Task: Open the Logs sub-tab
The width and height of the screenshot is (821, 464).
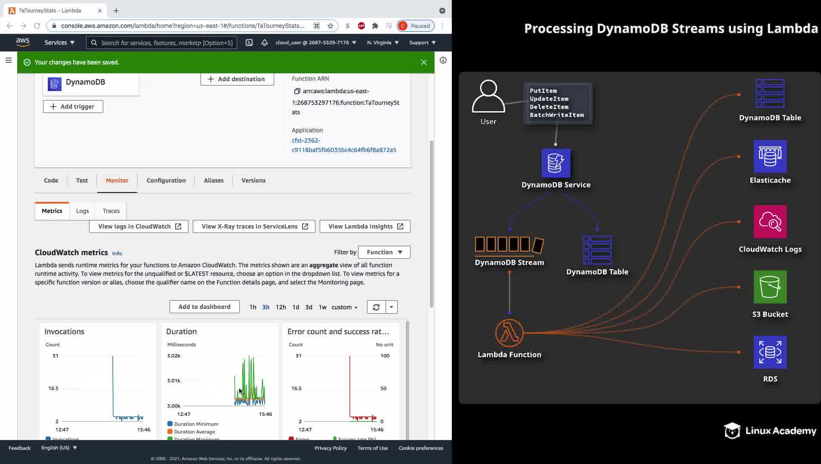Action: [x=82, y=211]
